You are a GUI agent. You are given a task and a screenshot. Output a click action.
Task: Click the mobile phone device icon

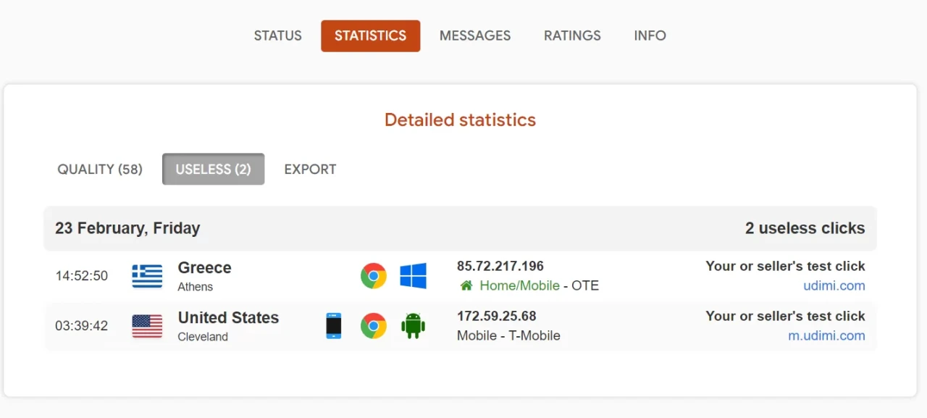[x=333, y=326]
